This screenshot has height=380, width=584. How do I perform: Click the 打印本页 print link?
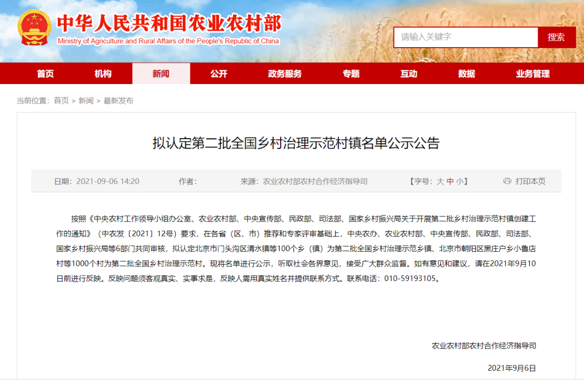[530, 181]
